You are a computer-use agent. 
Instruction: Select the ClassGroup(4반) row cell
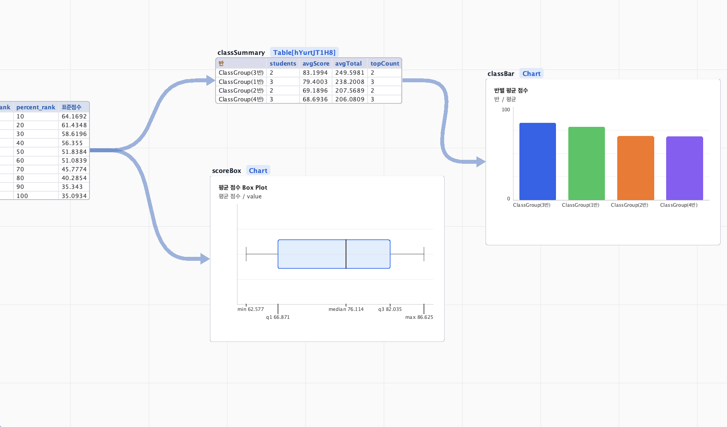point(241,99)
